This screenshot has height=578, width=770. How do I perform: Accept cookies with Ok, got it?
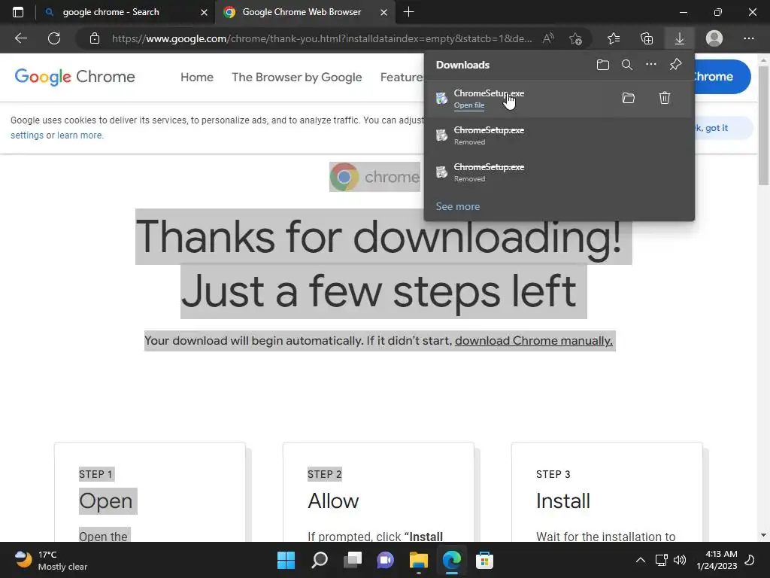(x=723, y=128)
